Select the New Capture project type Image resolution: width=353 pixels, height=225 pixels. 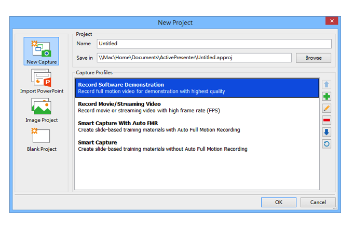pos(42,51)
